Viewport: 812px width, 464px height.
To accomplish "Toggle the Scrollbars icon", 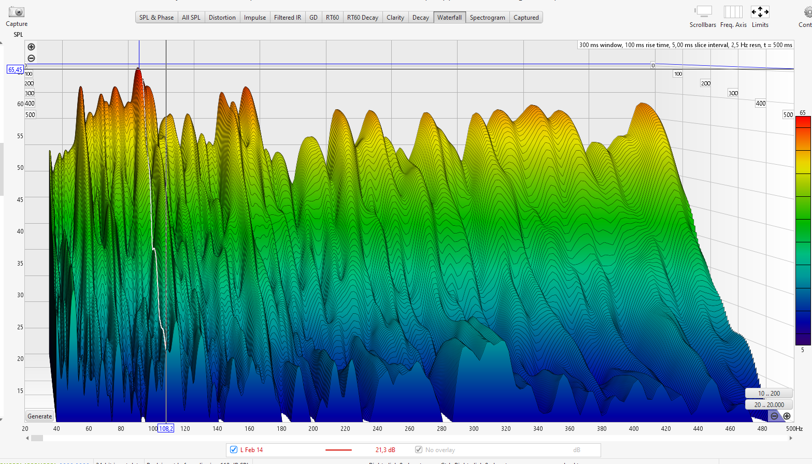I will click(x=703, y=12).
